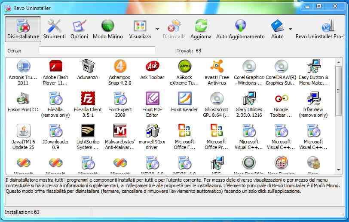Click the Visualizza view button

tap(140, 29)
